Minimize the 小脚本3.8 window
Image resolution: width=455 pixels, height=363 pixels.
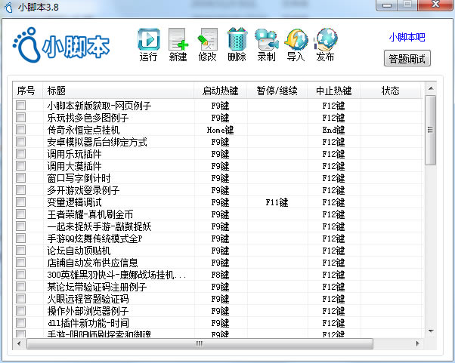(x=387, y=5)
